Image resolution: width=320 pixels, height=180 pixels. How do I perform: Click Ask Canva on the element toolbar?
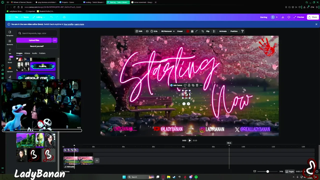click(x=176, y=85)
